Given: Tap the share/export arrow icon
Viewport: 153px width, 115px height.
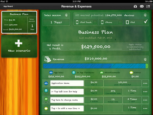Looking at the screenshot, I should click(x=148, y=6).
